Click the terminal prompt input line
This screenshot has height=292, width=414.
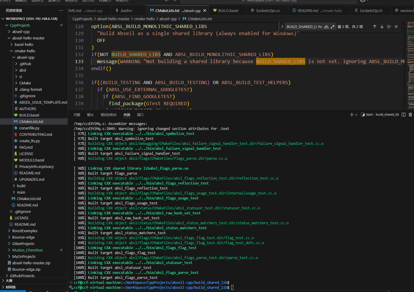[232, 288]
